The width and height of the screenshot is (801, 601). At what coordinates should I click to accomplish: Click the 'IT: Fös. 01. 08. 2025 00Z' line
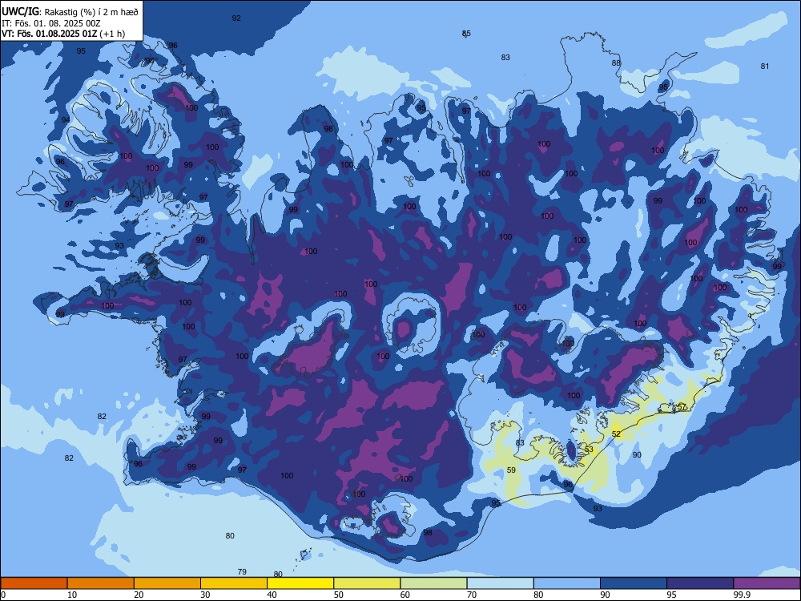coord(51,23)
